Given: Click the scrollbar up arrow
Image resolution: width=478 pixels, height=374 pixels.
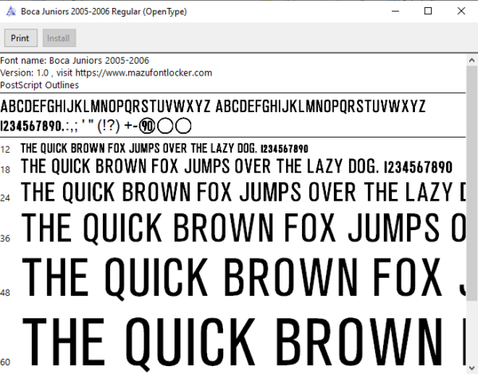Looking at the screenshot, I should tap(472, 60).
